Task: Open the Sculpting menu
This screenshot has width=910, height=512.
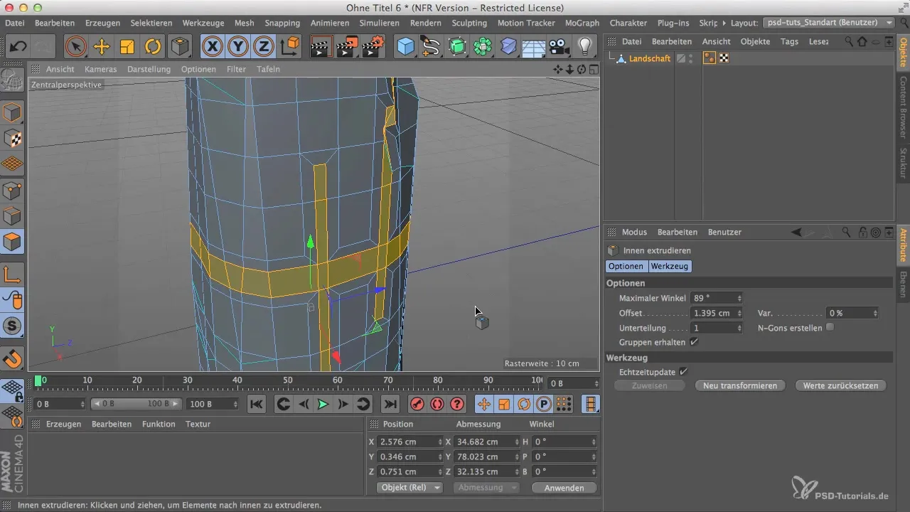Action: [x=469, y=23]
